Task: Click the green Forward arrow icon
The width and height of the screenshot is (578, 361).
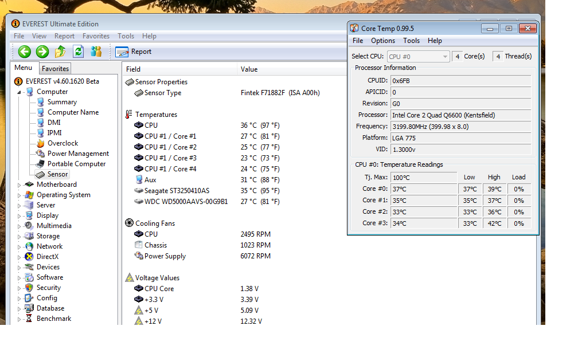Action: coord(42,52)
